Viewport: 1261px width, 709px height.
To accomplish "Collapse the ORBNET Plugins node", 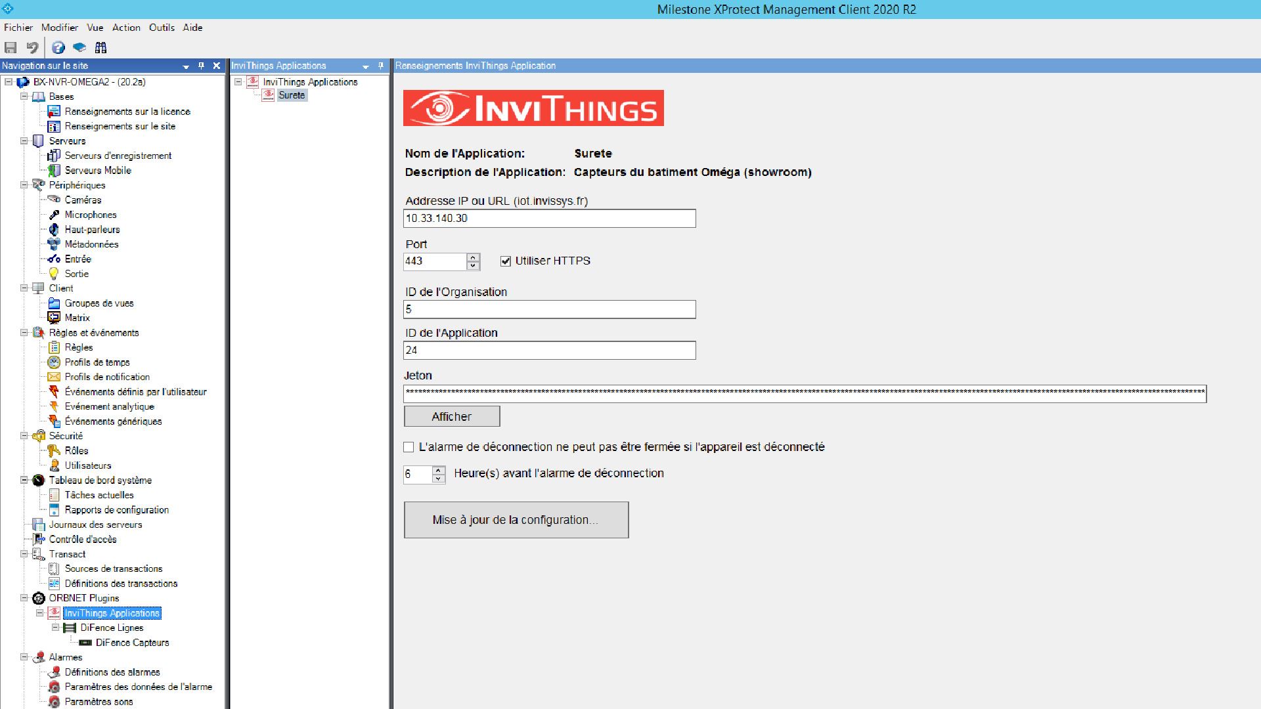I will (24, 598).
